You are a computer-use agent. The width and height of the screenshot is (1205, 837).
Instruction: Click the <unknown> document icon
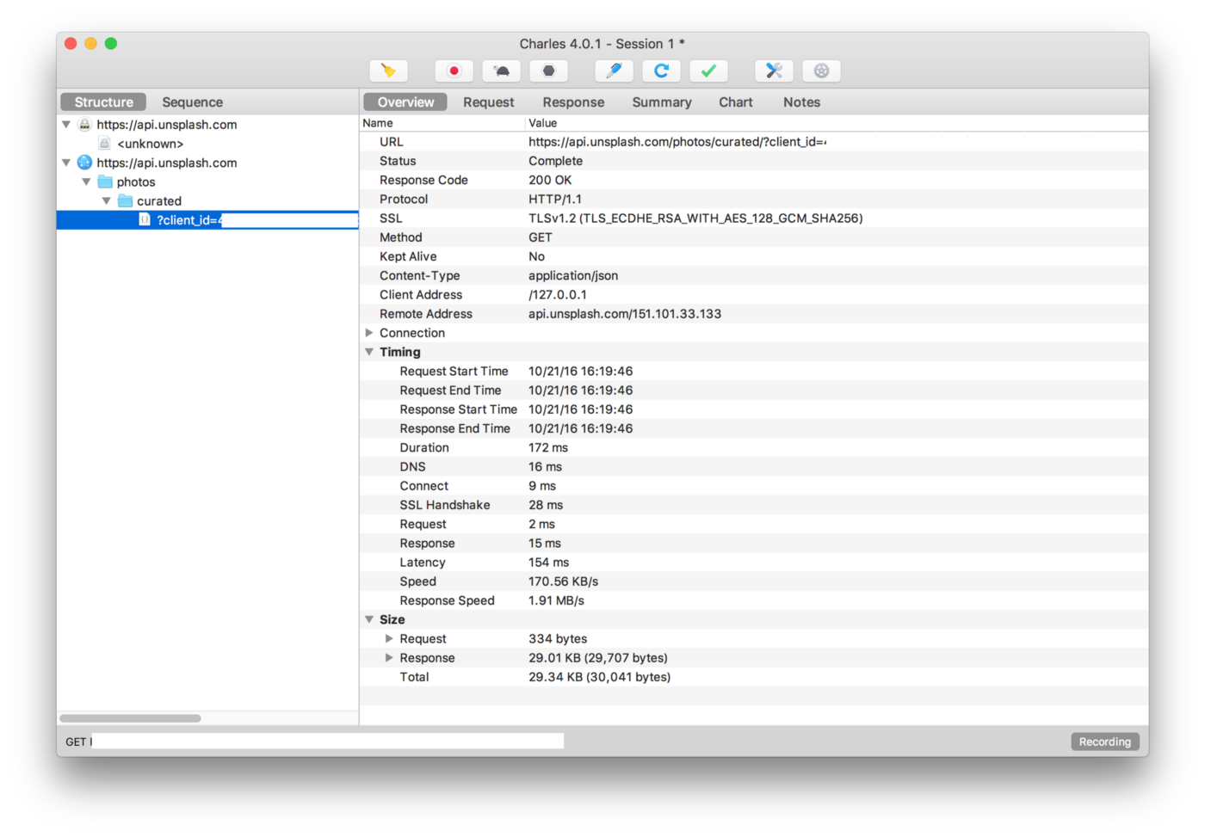coord(104,144)
